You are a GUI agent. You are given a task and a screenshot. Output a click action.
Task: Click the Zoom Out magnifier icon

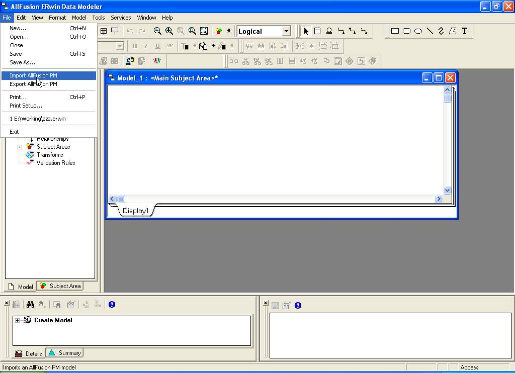[x=157, y=31]
